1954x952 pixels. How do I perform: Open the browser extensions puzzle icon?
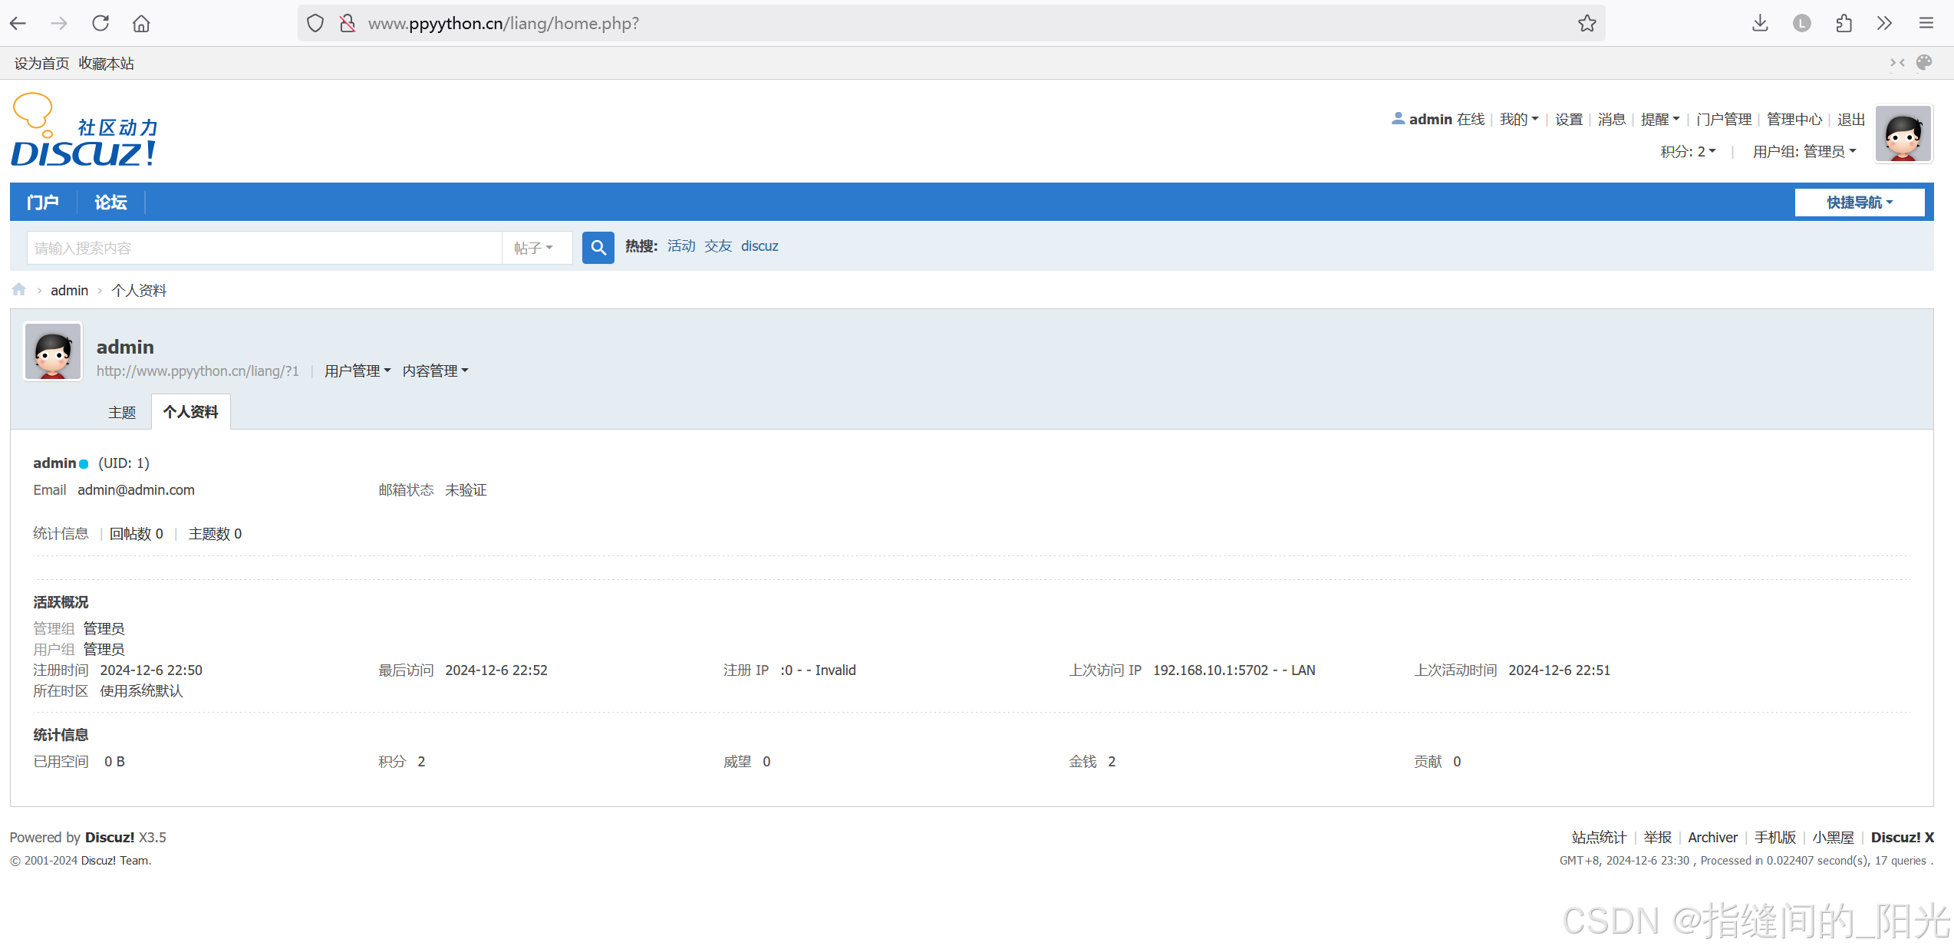tap(1844, 23)
